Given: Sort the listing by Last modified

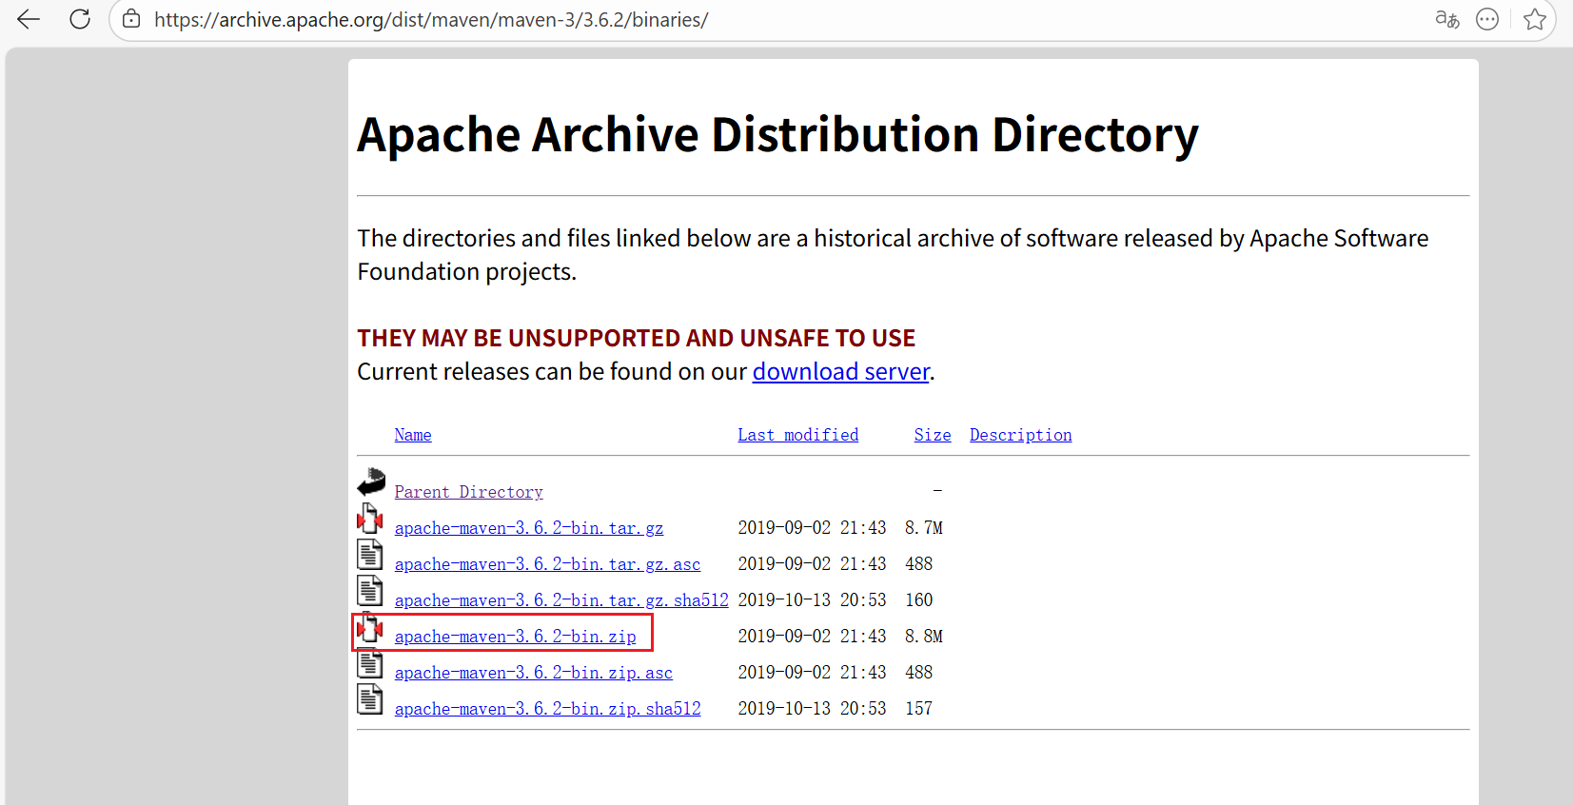Looking at the screenshot, I should pyautogui.click(x=798, y=435).
